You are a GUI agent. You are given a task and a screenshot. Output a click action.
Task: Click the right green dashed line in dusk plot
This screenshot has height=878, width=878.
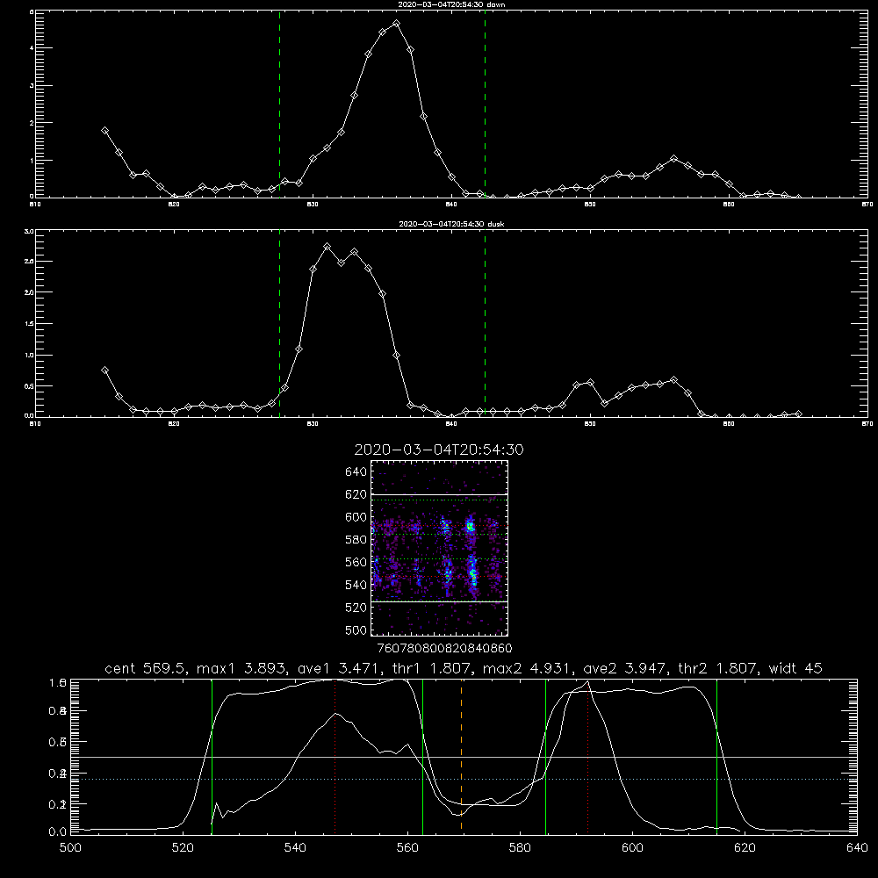pyautogui.click(x=485, y=323)
